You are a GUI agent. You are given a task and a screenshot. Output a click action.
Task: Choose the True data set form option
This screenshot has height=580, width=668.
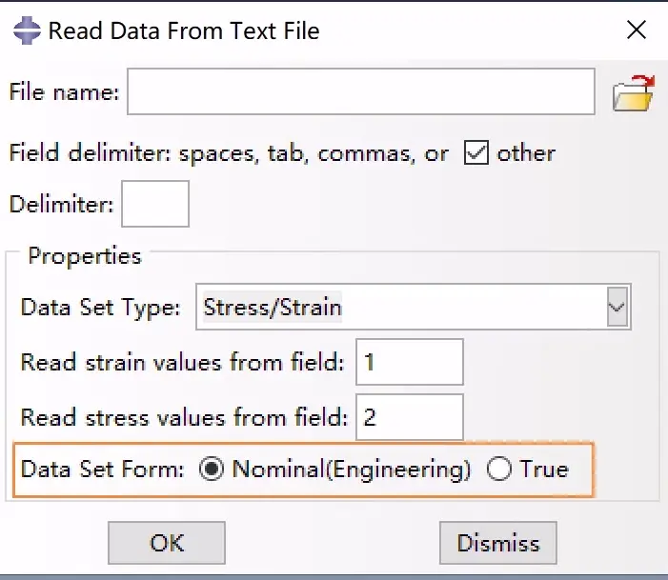pyautogui.click(x=499, y=469)
